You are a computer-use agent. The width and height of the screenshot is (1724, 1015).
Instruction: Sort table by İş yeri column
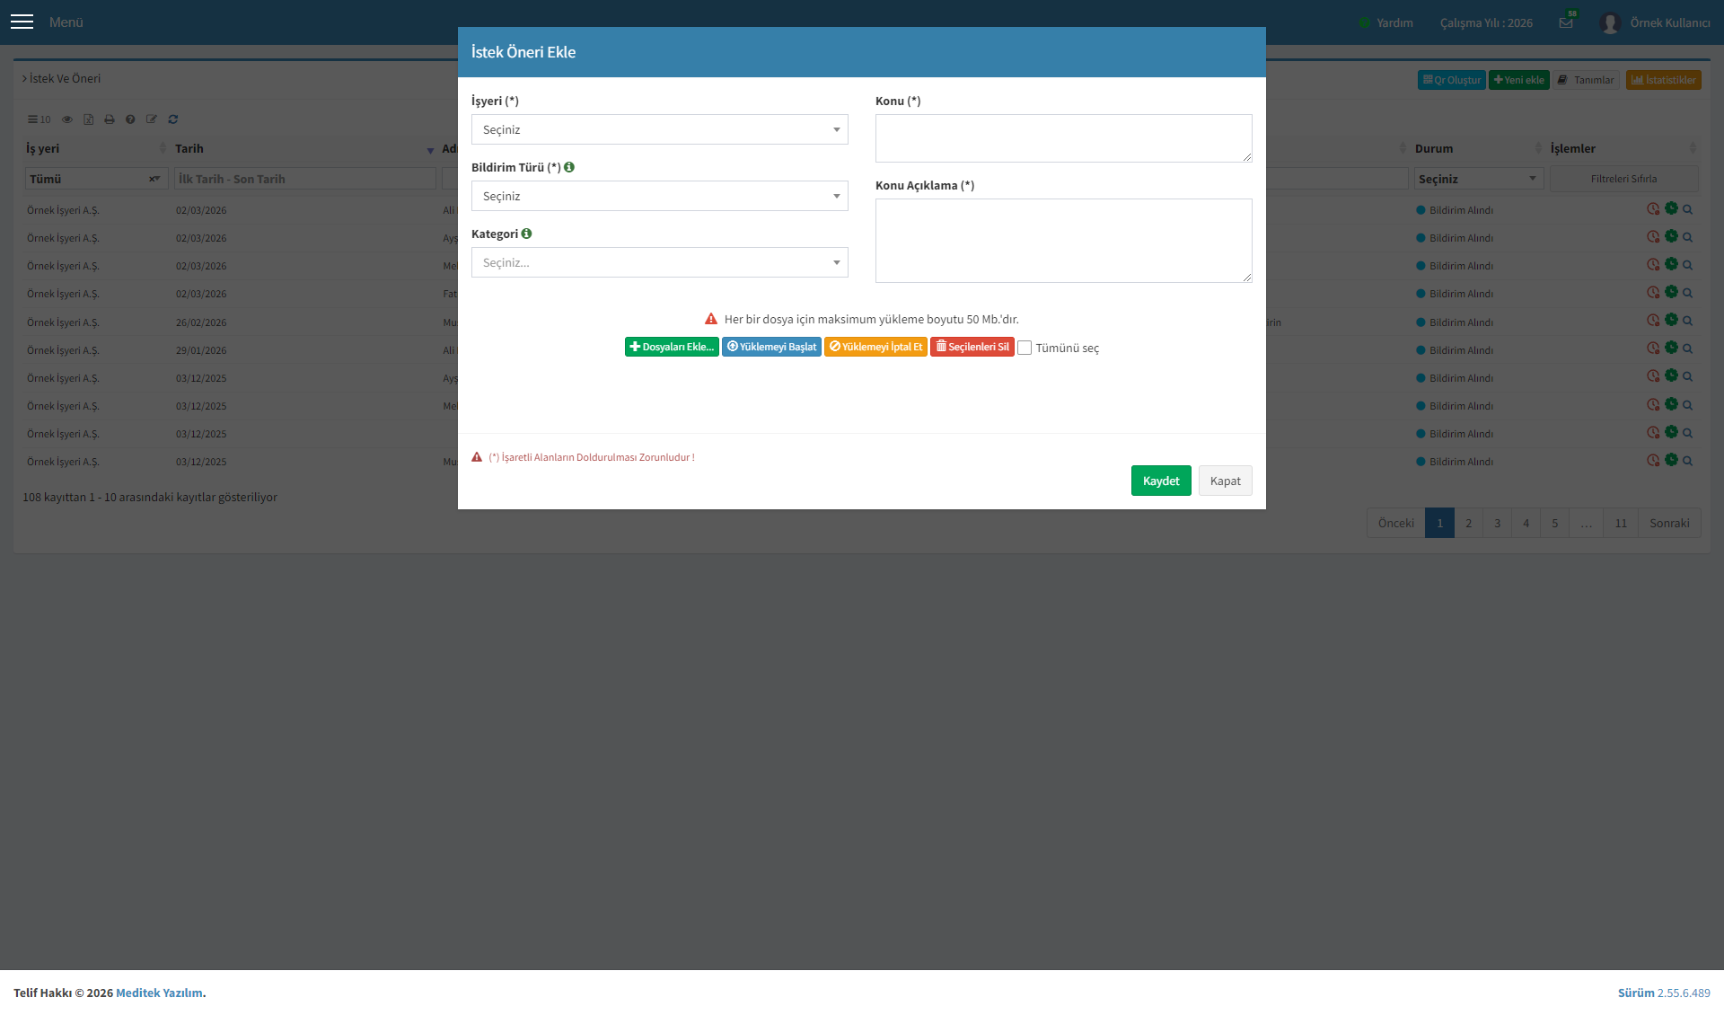click(x=96, y=148)
